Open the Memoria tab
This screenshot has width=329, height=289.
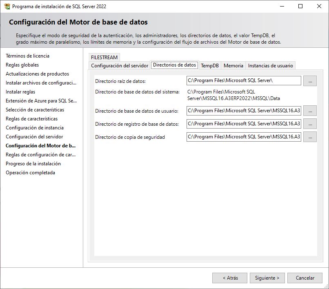coord(234,65)
